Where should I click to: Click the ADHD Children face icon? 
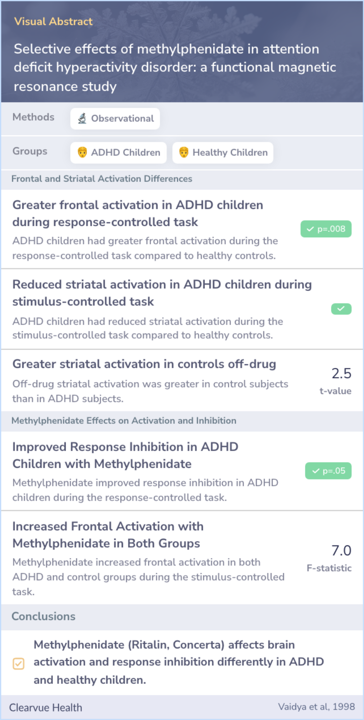[82, 153]
